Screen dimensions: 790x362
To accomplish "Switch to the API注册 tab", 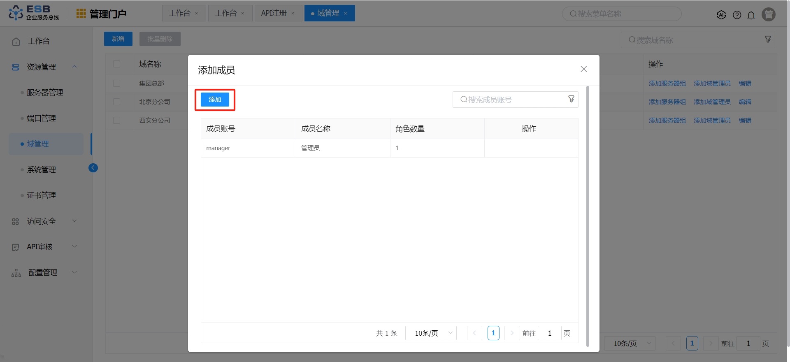I will [274, 13].
